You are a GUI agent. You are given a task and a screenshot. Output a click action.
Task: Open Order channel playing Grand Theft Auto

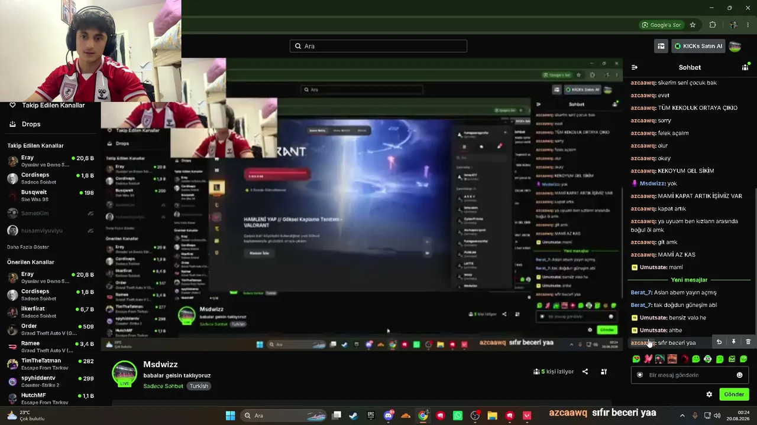(x=50, y=329)
